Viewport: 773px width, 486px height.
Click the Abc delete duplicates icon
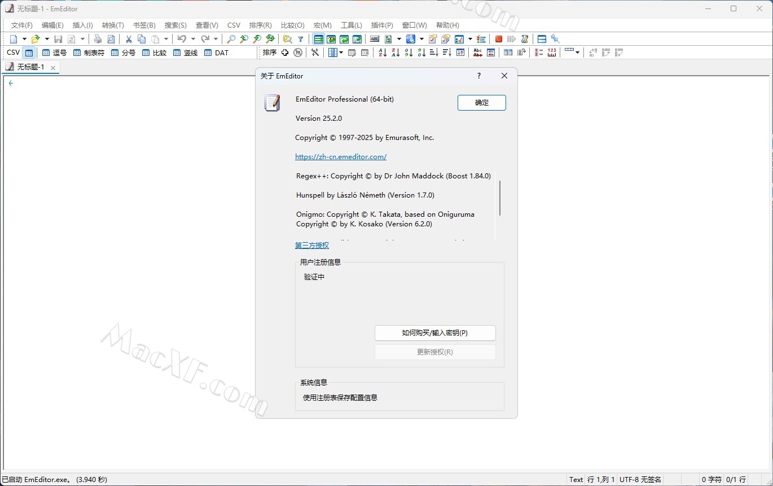tap(477, 52)
